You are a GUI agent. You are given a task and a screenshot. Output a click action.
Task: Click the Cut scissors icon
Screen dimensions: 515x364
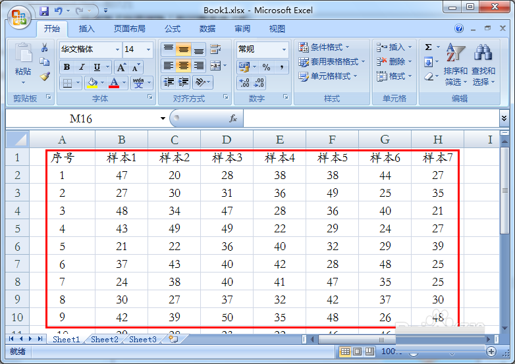pos(45,48)
